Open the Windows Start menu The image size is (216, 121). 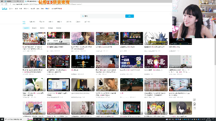2,119
